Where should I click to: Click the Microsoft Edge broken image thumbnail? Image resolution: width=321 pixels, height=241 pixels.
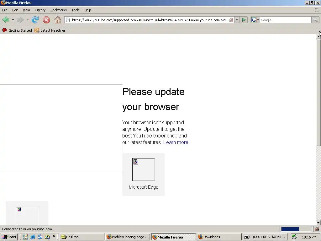click(x=144, y=169)
